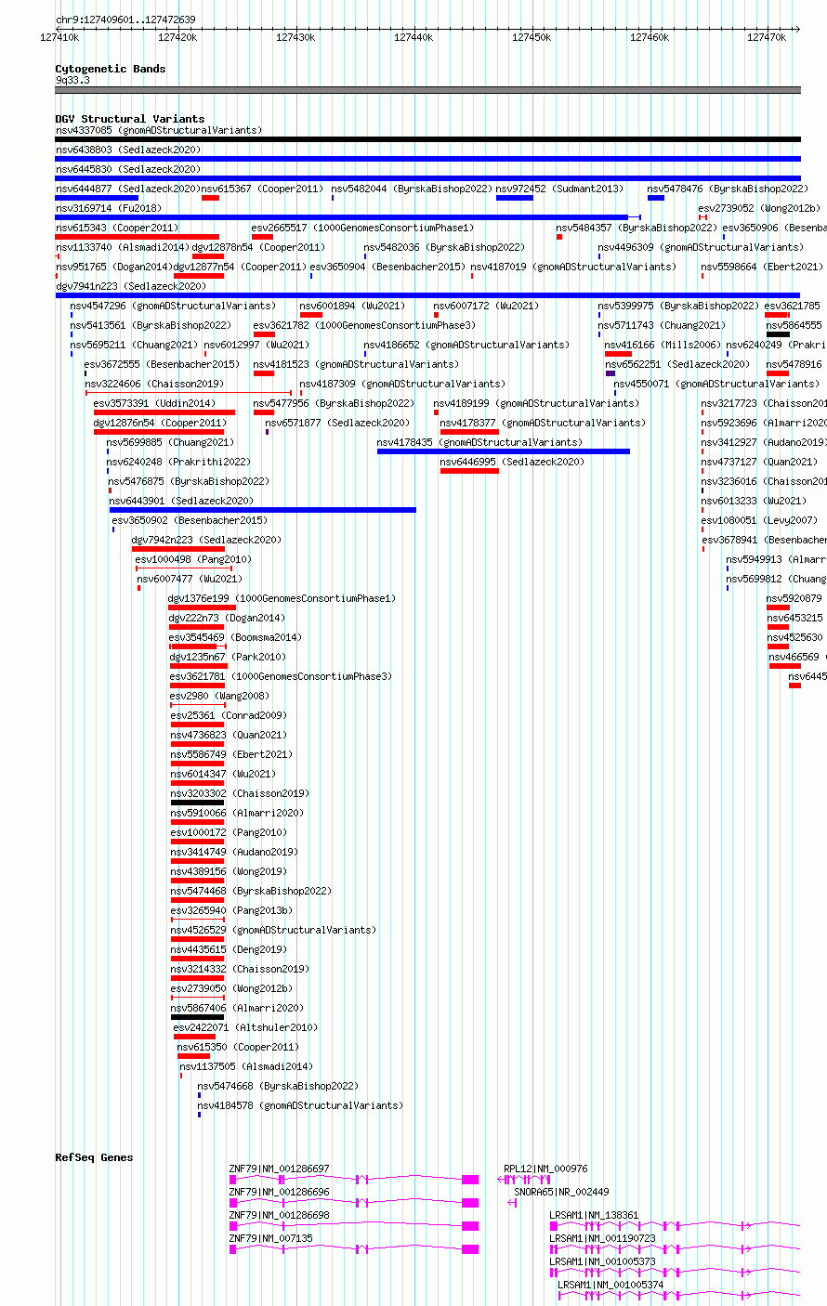Click esv3650904 (Besenbacher2015) label
The width and height of the screenshot is (827, 1306).
click(x=387, y=267)
